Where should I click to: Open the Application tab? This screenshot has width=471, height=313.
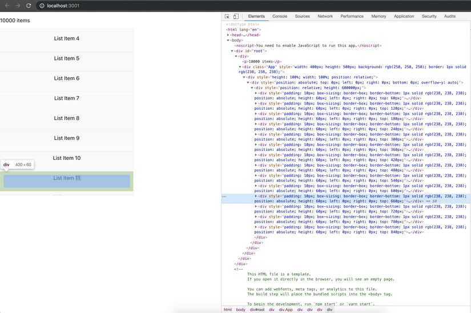point(404,17)
